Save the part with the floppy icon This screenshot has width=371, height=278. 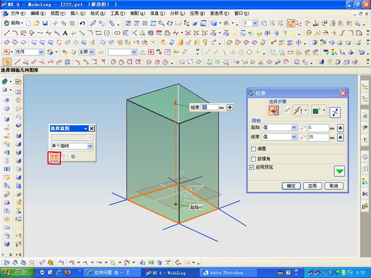[x=45, y=23]
